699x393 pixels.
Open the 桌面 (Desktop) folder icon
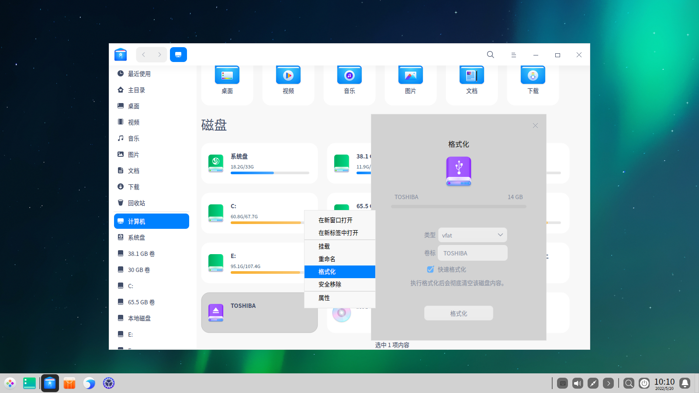[x=227, y=75]
